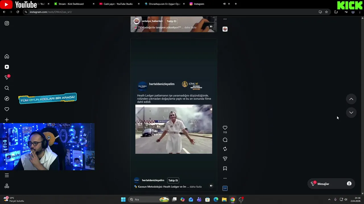Open volume speaker icon in system tray
The width and height of the screenshot is (364, 204).
pos(346,199)
